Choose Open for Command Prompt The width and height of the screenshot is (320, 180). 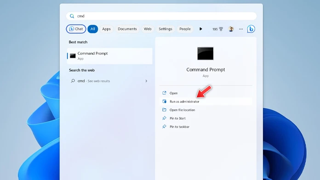(206, 93)
